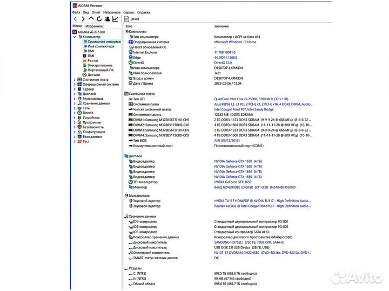The image size is (389, 291).
Task: Expand the Тест tree node
Action: tap(75, 142)
